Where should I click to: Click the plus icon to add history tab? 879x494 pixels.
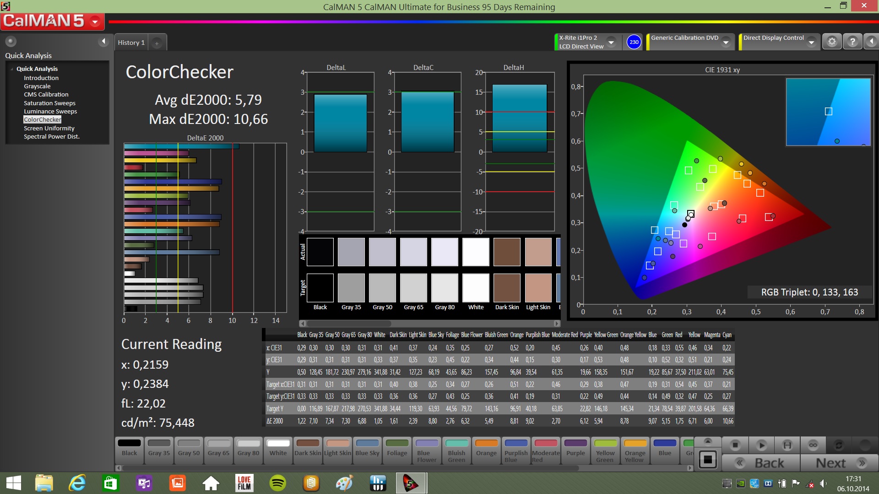(x=157, y=43)
